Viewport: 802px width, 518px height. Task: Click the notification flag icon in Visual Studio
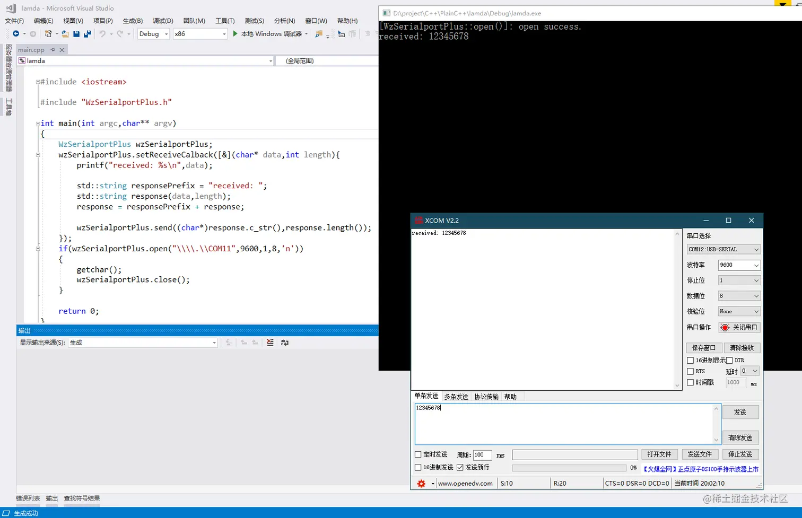point(783,3)
